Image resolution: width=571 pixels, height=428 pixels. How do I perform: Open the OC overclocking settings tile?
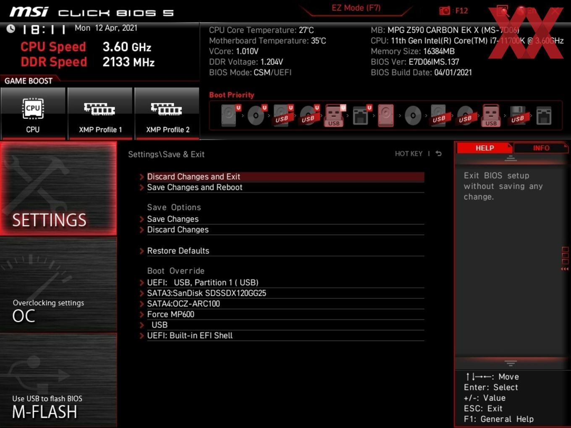point(58,284)
